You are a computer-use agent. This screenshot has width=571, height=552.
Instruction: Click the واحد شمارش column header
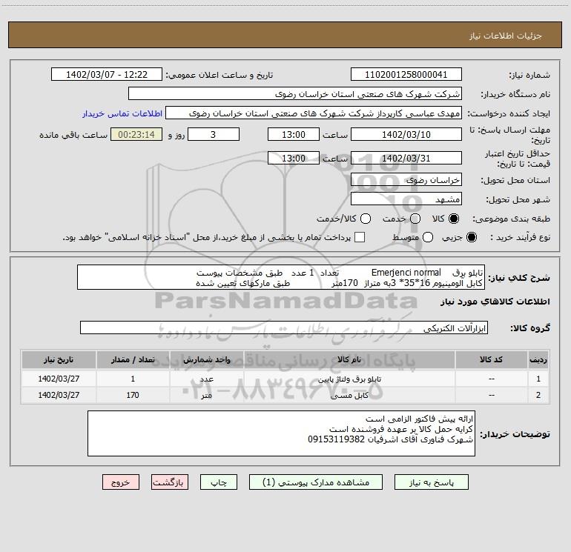pos(206,360)
